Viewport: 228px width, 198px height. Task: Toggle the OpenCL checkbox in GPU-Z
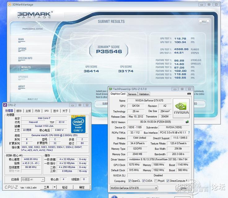coord(129,181)
